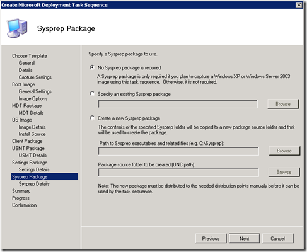Go to the USMT Package step

click(28, 148)
